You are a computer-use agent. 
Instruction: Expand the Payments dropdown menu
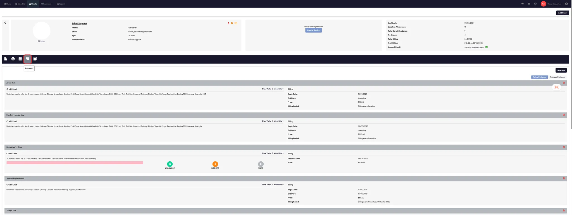pos(47,4)
